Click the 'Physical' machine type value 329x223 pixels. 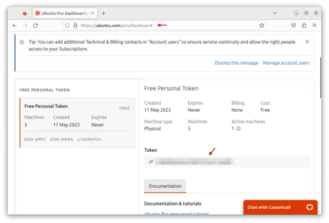click(x=152, y=129)
